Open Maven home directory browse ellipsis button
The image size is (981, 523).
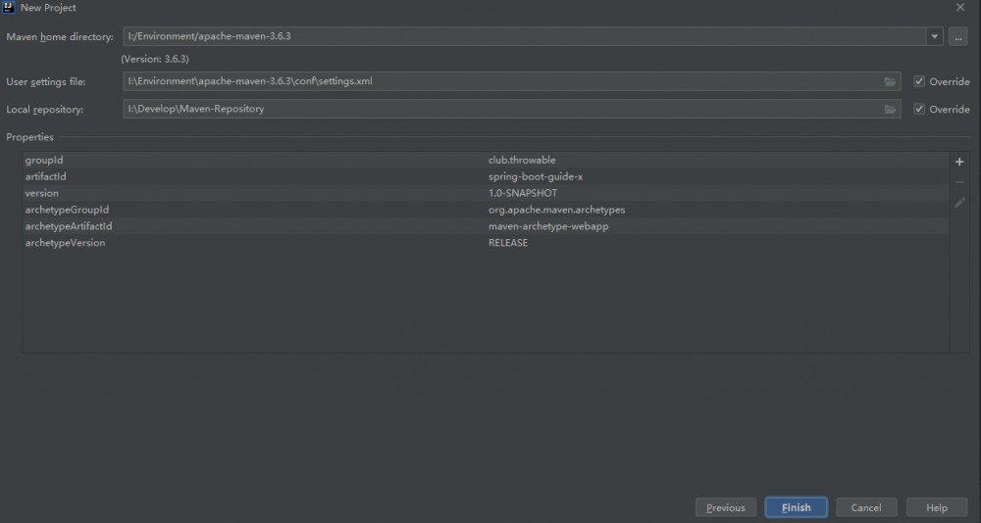point(958,37)
